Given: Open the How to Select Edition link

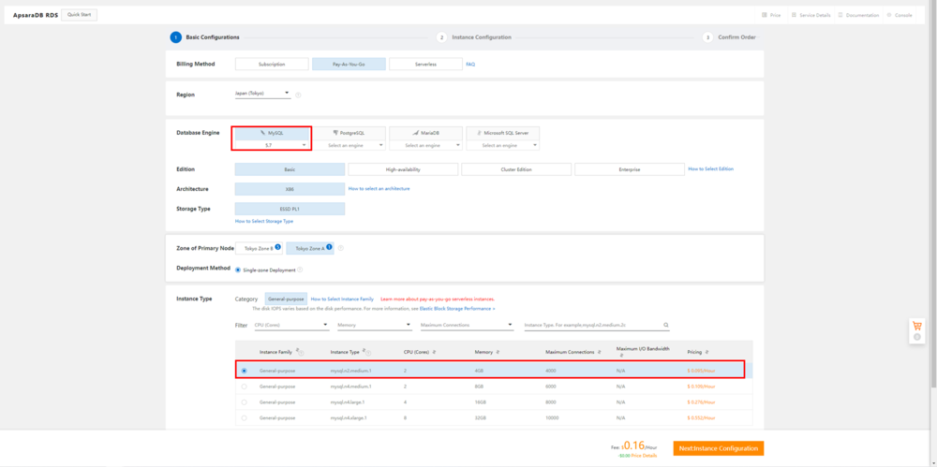Looking at the screenshot, I should [710, 169].
